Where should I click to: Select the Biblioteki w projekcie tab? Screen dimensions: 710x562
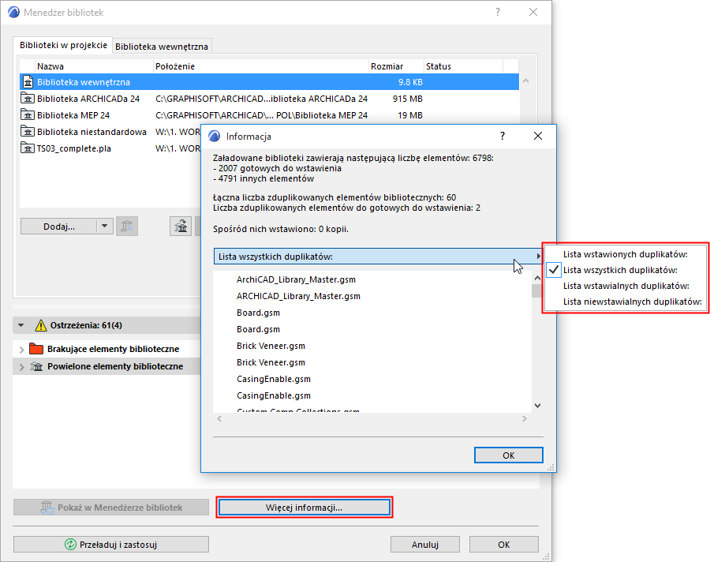63,45
